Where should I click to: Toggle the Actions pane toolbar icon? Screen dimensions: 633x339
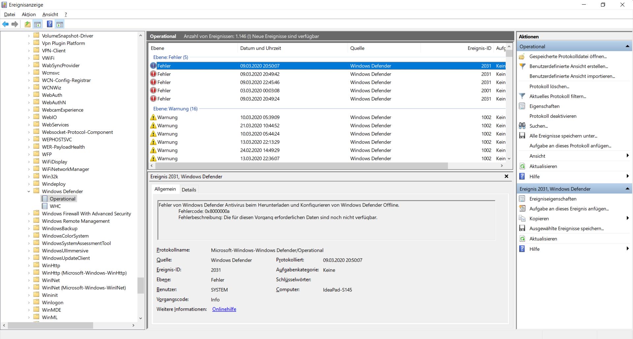[x=60, y=24]
